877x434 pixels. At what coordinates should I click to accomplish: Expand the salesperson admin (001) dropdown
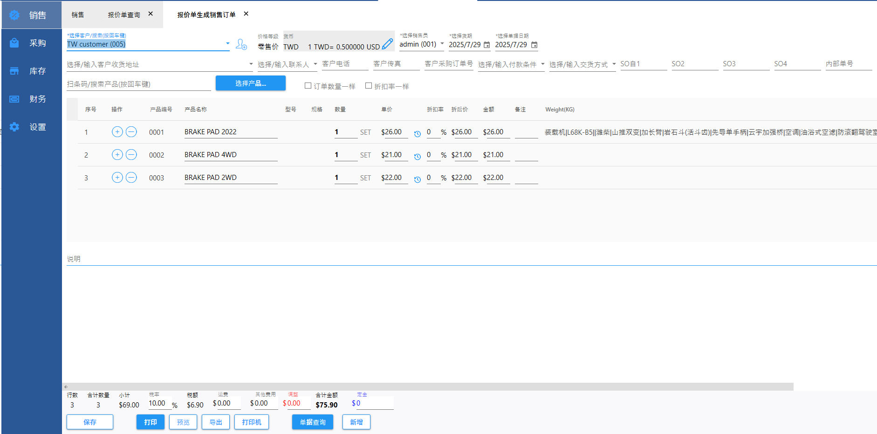click(442, 44)
